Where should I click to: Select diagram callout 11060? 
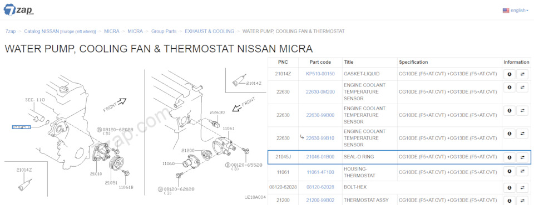(x=168, y=163)
